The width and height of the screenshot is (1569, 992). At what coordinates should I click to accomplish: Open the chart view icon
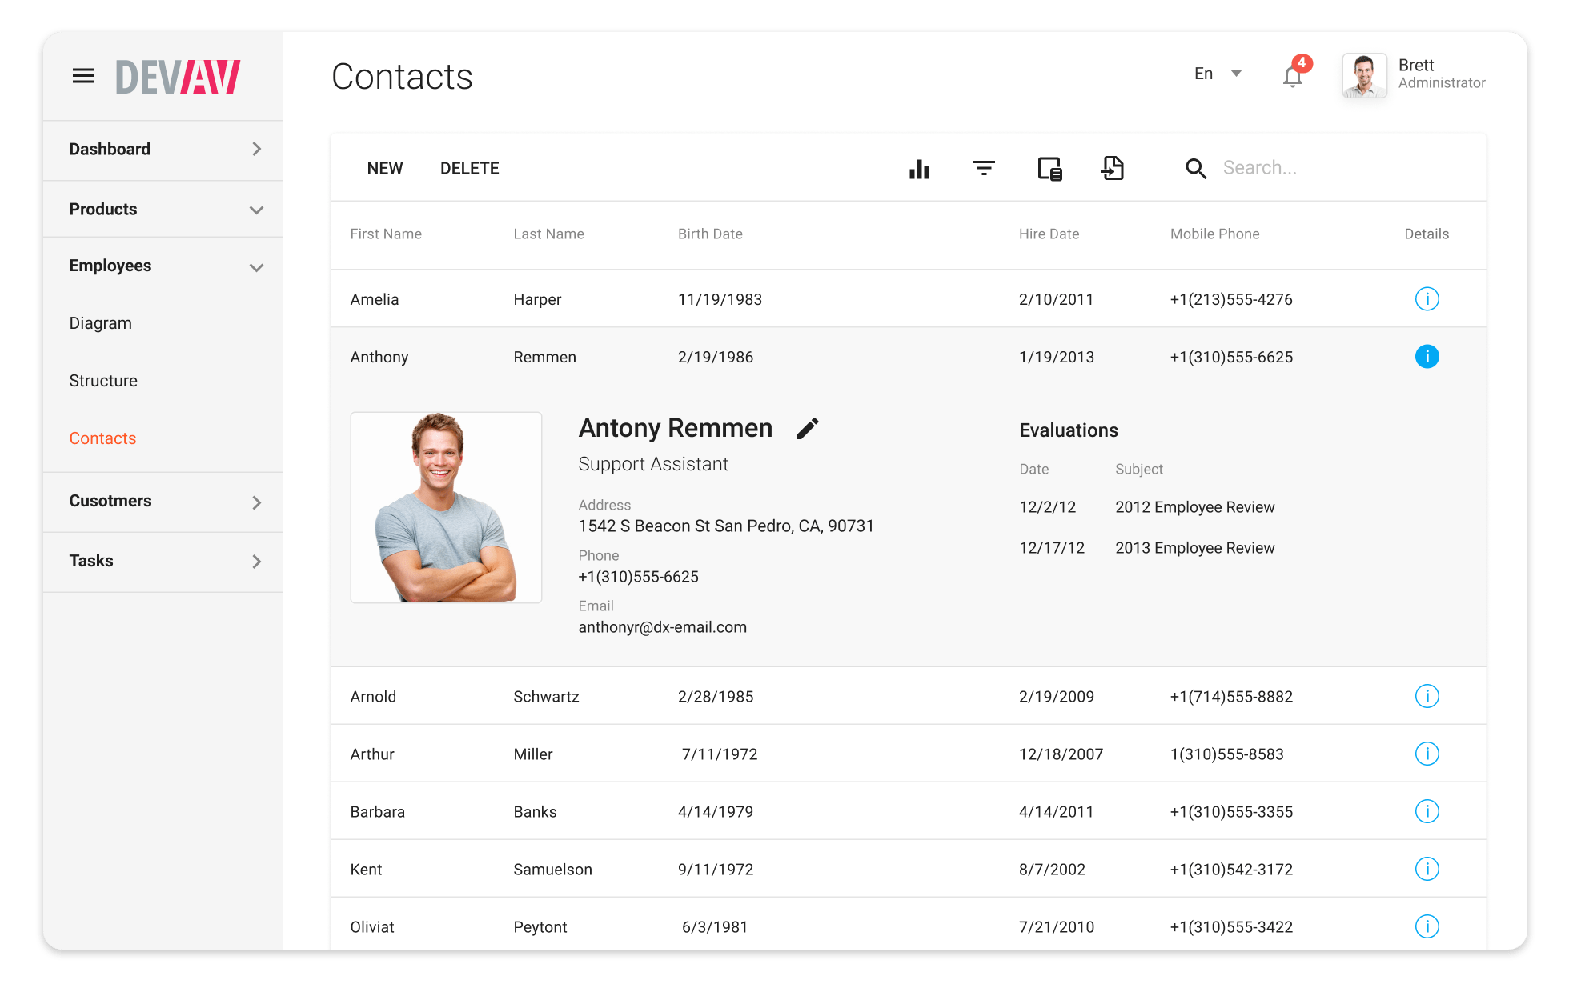(920, 169)
